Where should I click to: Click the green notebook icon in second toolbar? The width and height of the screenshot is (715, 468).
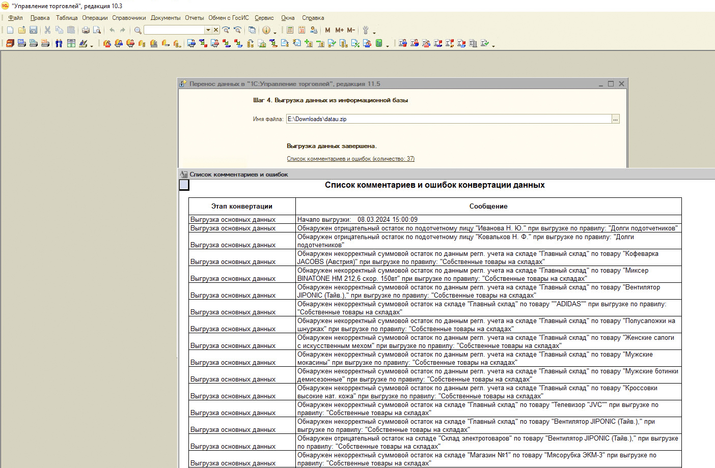tap(379, 43)
